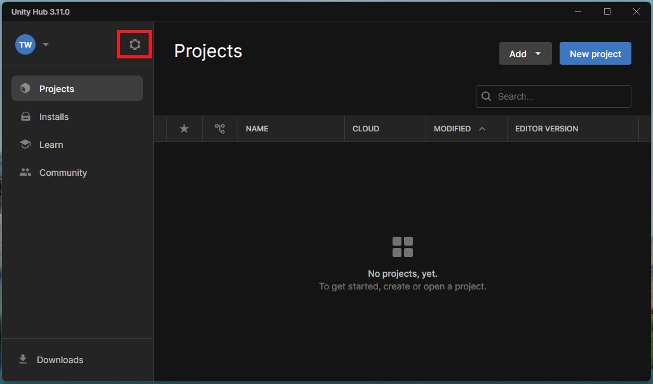Toggle the MODIFIED sort direction arrow
The height and width of the screenshot is (384, 653).
(482, 129)
